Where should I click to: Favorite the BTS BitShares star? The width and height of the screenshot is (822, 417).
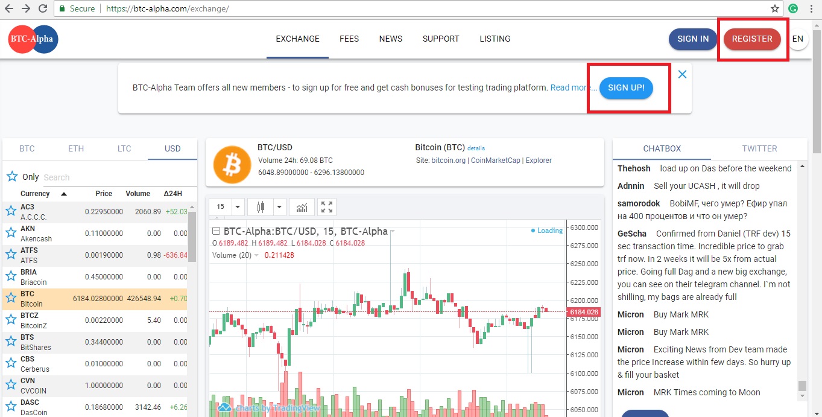(x=10, y=342)
